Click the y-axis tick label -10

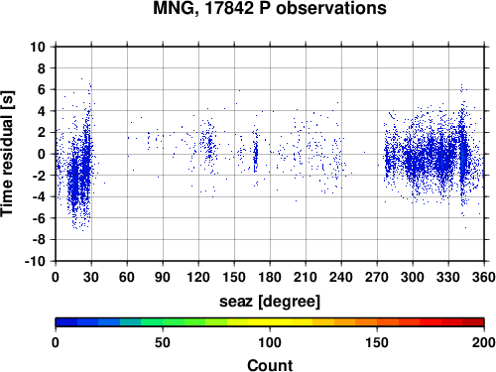click(35, 261)
